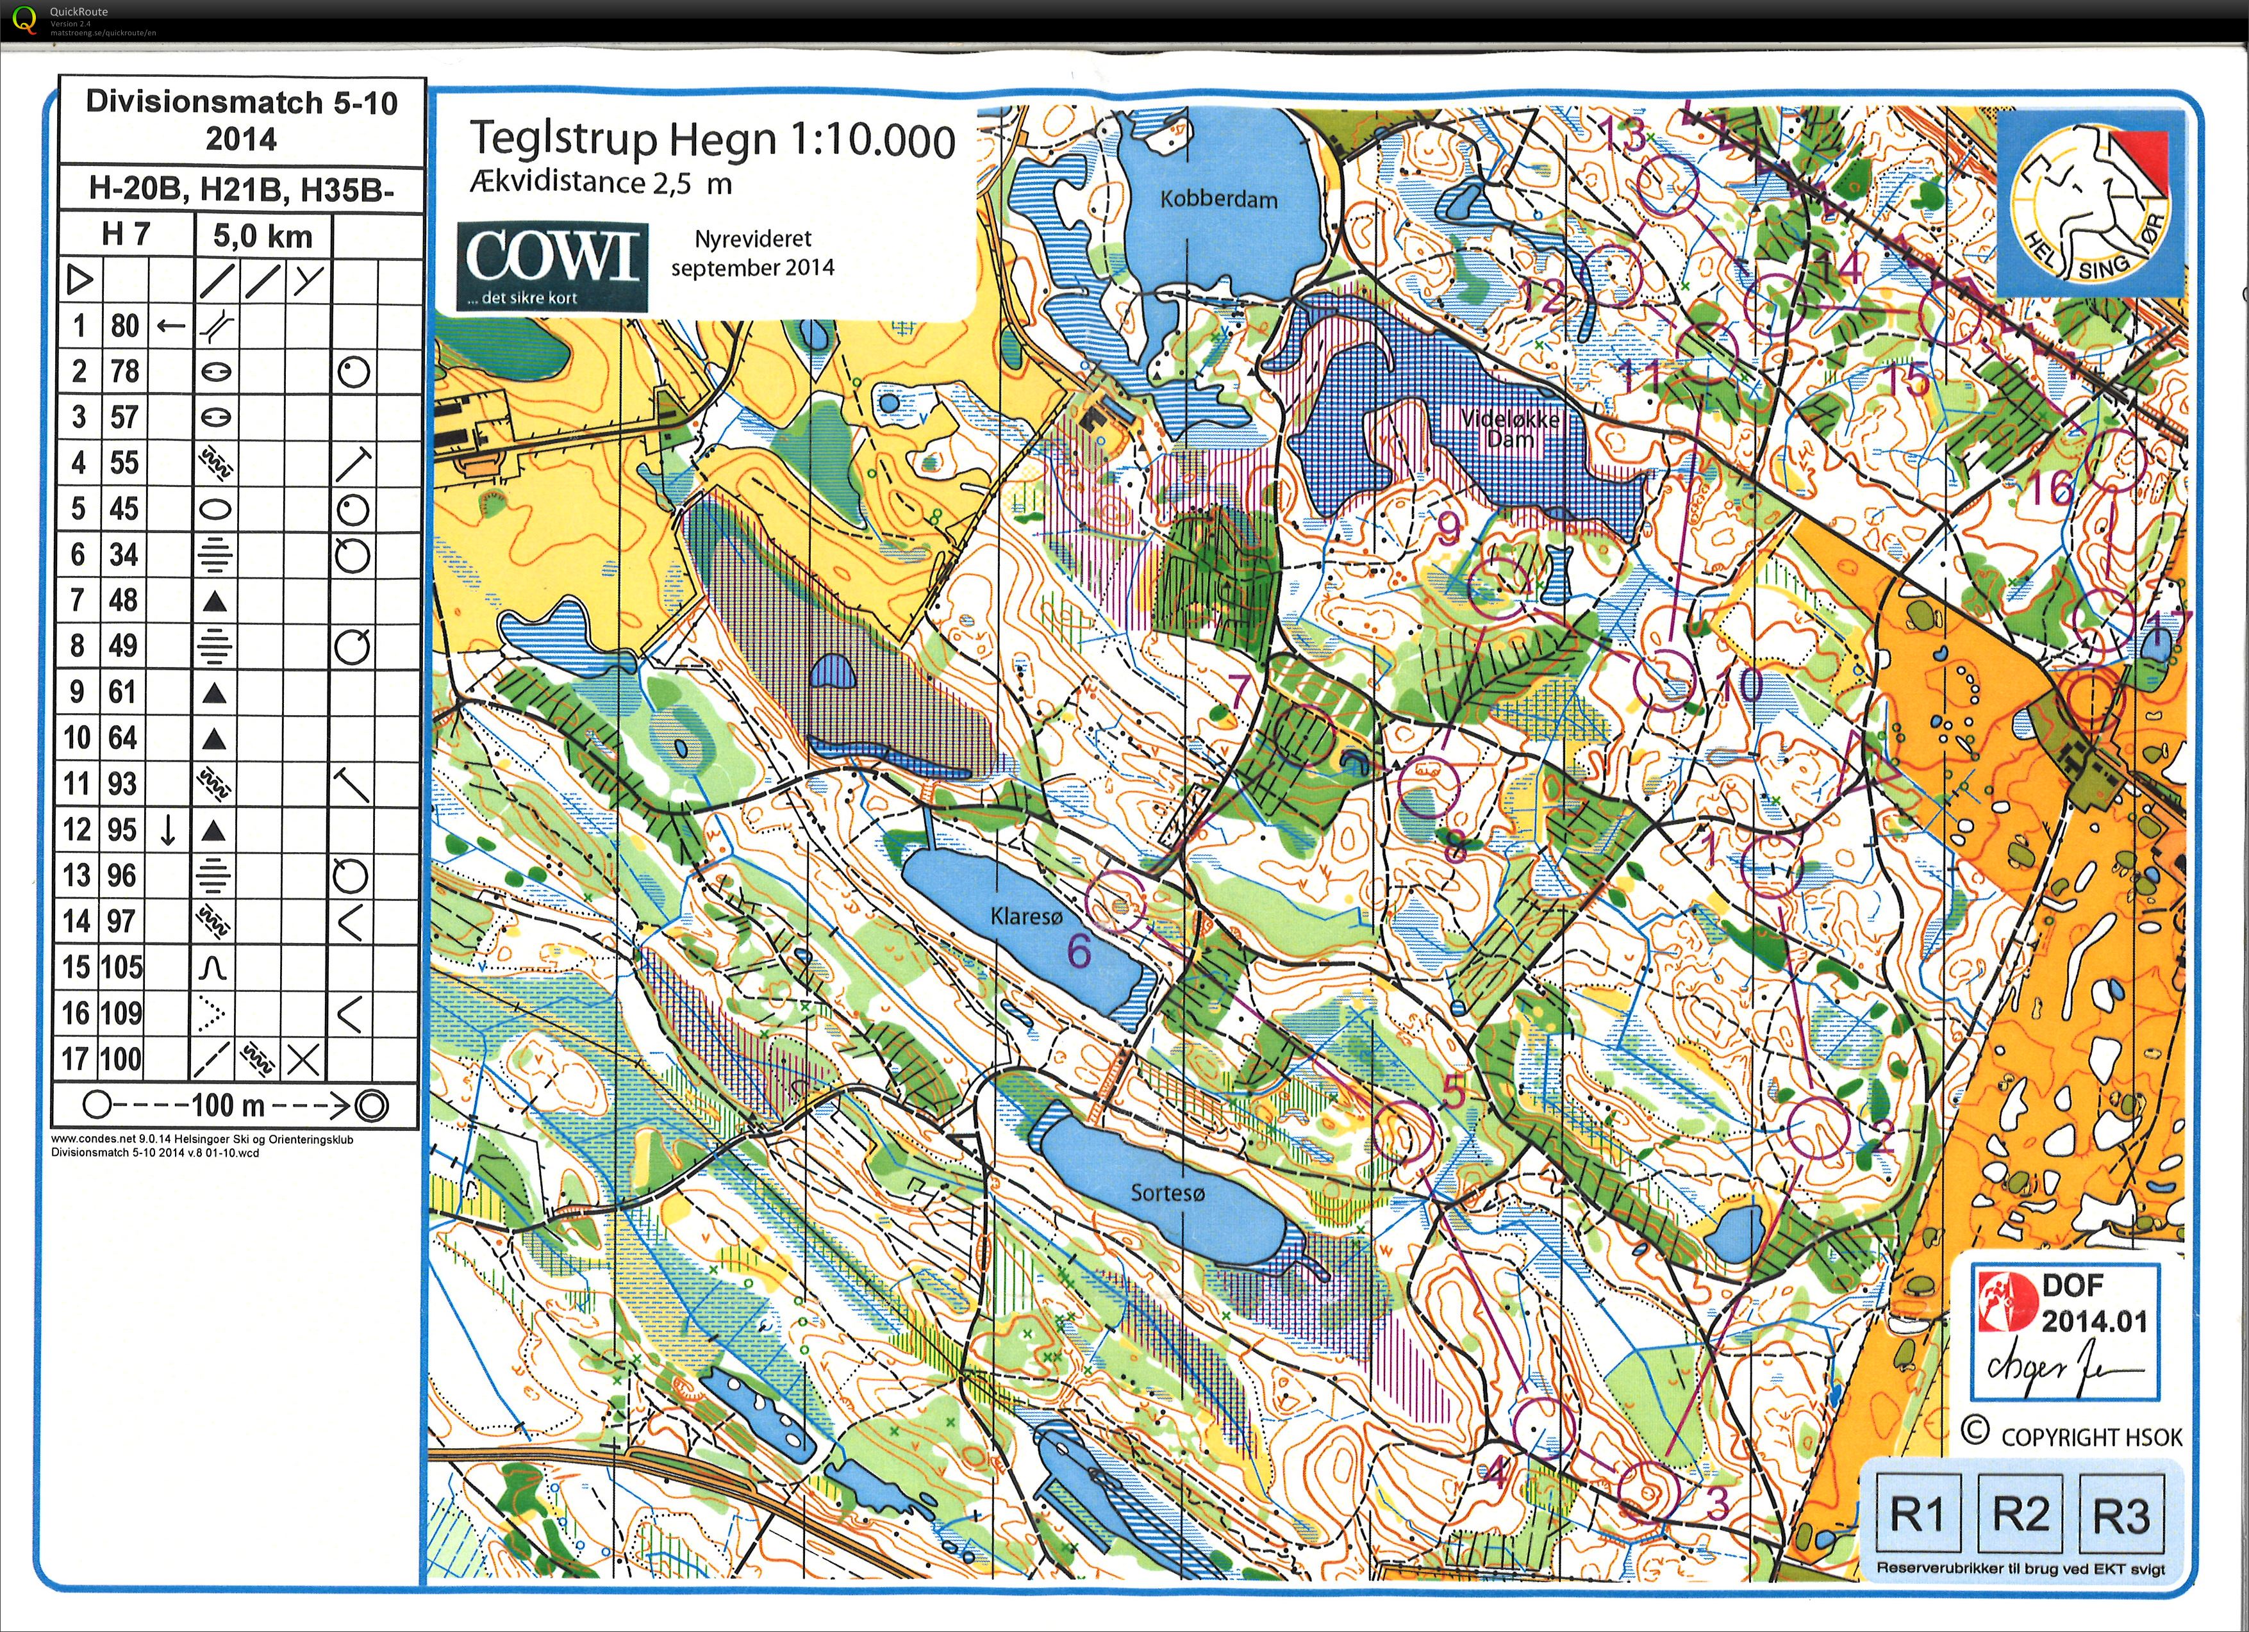Click the Nyrevideret september 2014 note

pos(752,253)
